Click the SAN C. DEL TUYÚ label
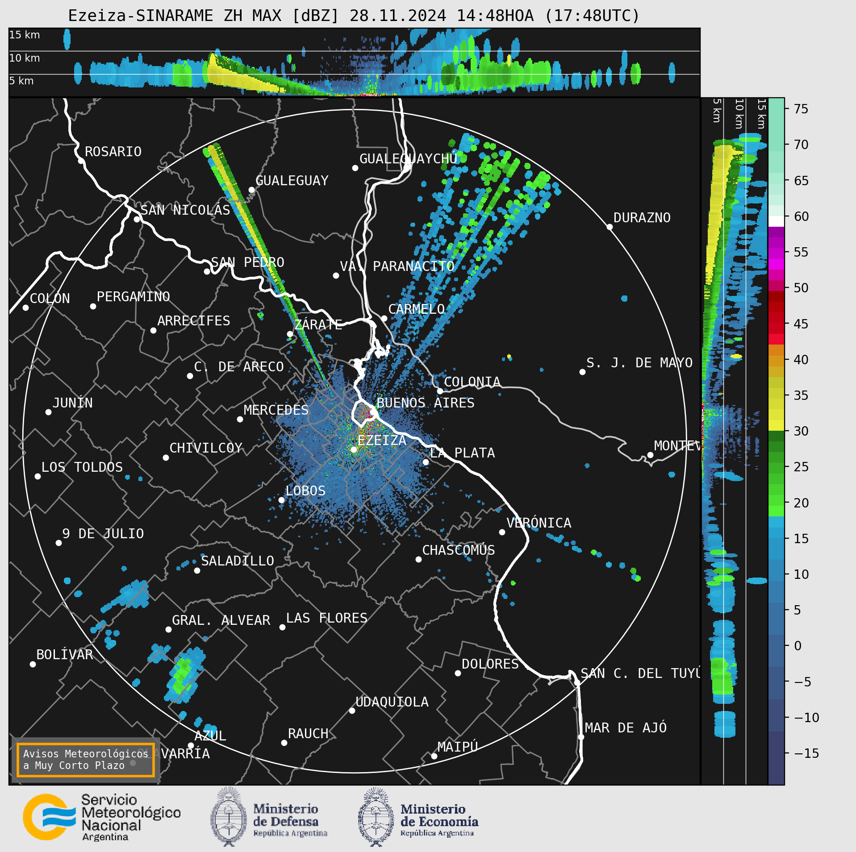Image resolution: width=856 pixels, height=852 pixels. tap(640, 673)
